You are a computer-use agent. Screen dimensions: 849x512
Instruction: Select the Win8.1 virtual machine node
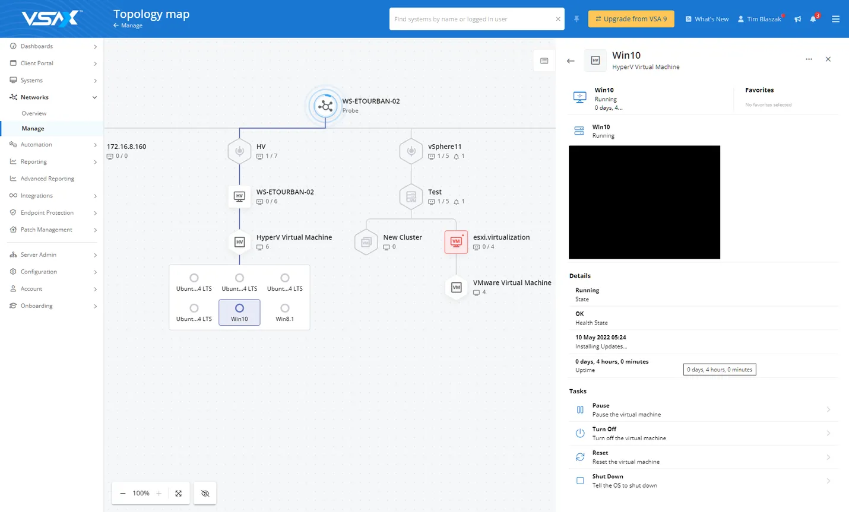[x=285, y=312]
